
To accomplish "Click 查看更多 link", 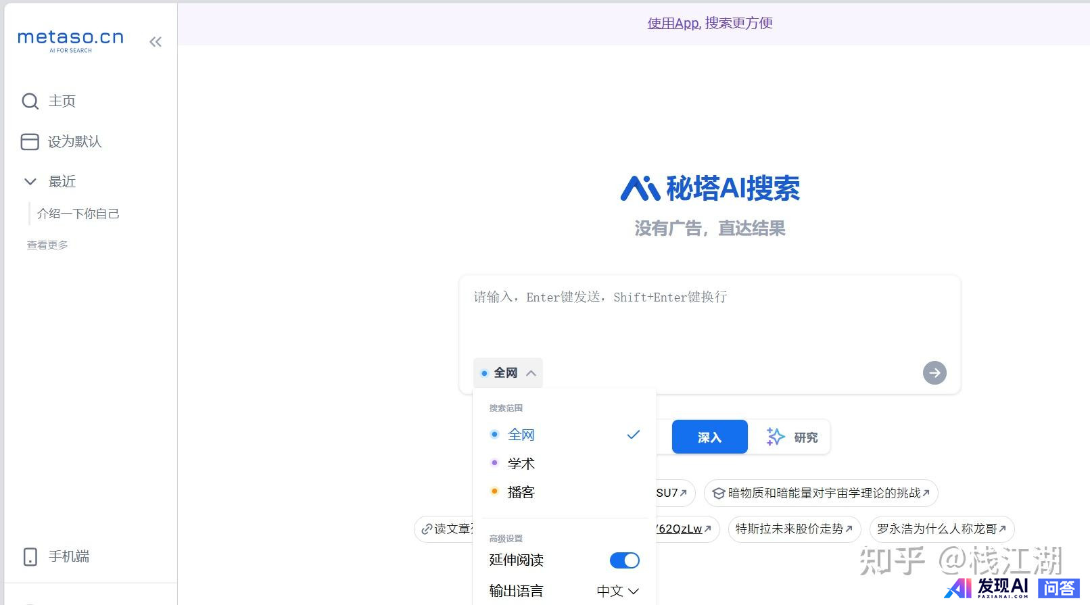I will (x=47, y=245).
